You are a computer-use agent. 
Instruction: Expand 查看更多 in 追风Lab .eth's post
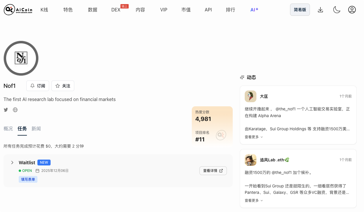click(254, 200)
